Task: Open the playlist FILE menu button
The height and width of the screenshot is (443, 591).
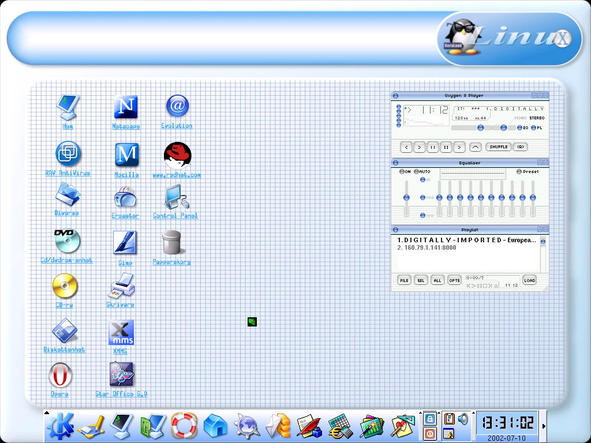Action: (x=404, y=280)
